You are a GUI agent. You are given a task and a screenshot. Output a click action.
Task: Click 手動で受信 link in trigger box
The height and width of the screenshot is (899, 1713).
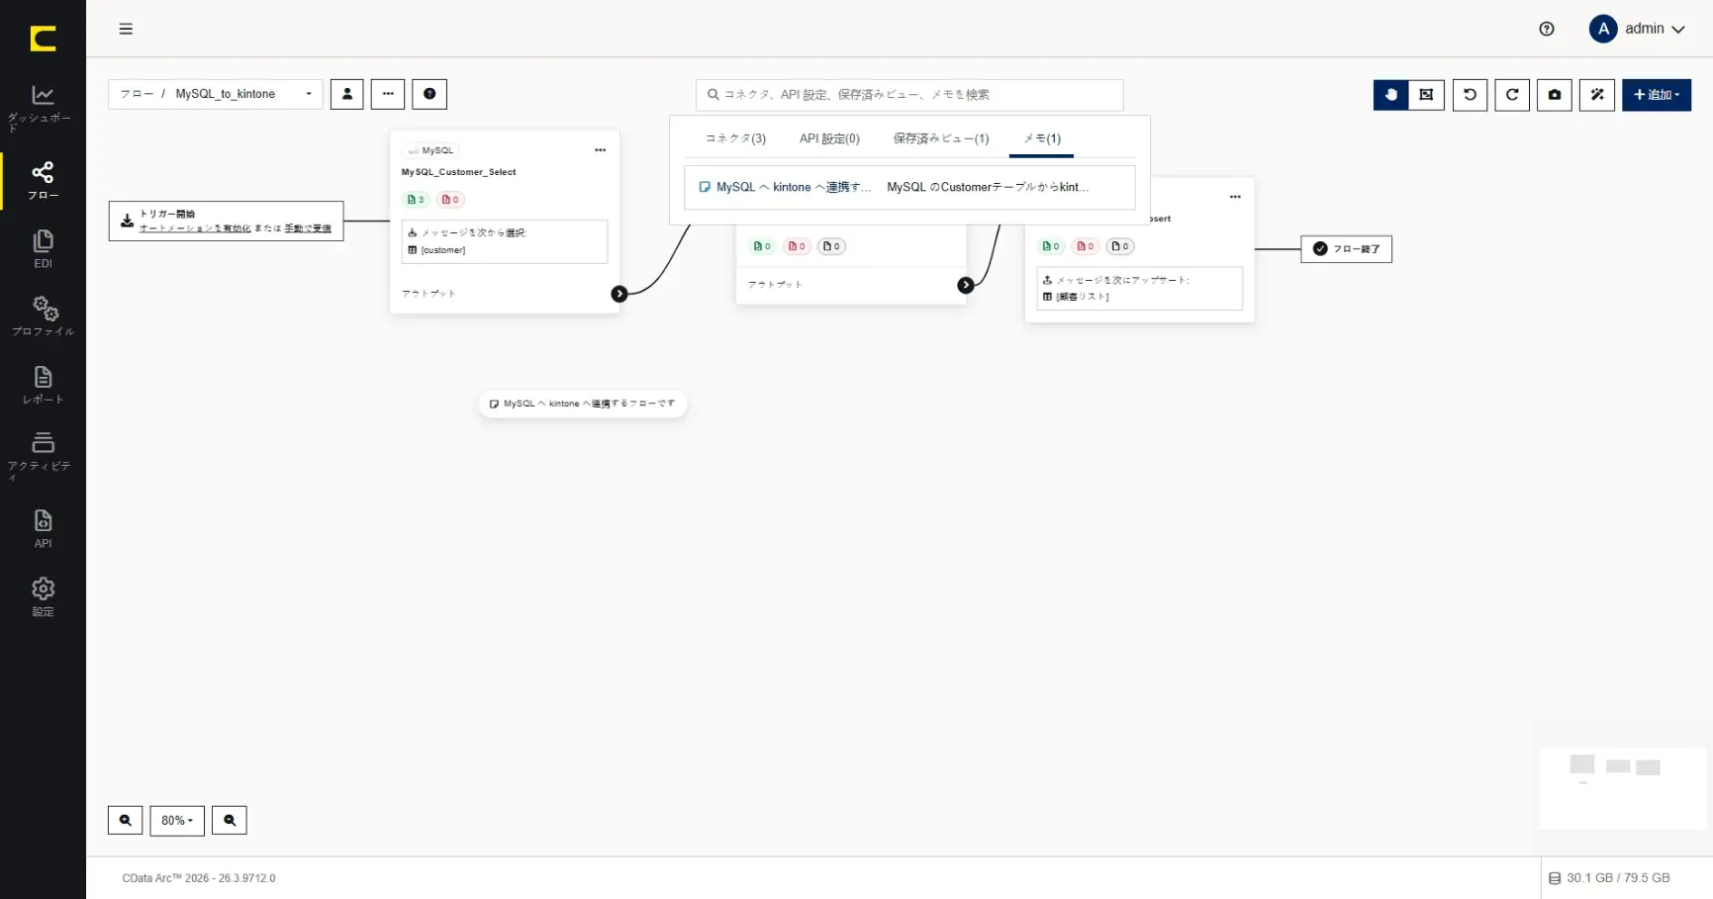click(308, 228)
